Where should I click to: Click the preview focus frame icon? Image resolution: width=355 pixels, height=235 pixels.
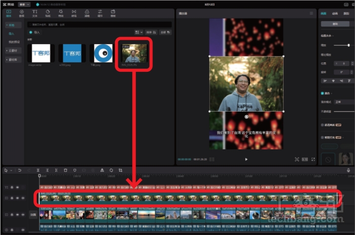(x=297, y=159)
